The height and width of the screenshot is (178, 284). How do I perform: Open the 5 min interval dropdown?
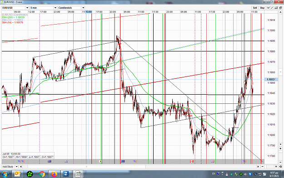[x=55, y=8]
